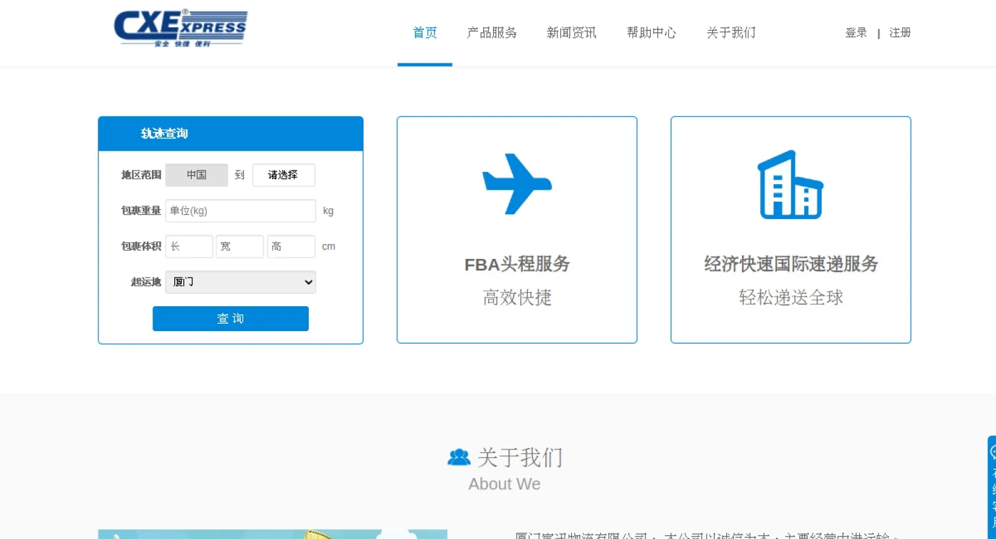996x539 pixels.
Task: Click the CXExpress logo
Action: pyautogui.click(x=181, y=29)
